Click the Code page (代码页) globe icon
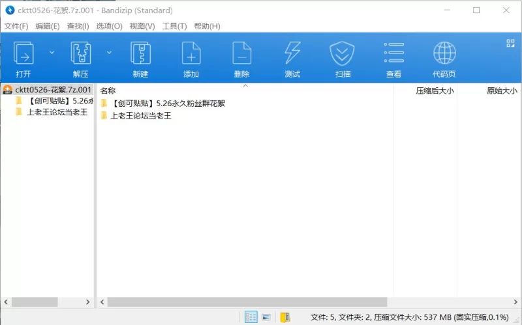 tap(444, 53)
